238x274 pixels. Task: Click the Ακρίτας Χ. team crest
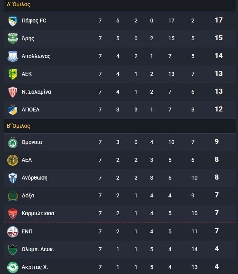tap(13, 267)
